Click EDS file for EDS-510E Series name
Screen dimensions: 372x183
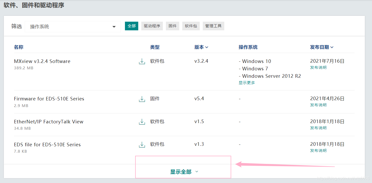pyautogui.click(x=47, y=145)
